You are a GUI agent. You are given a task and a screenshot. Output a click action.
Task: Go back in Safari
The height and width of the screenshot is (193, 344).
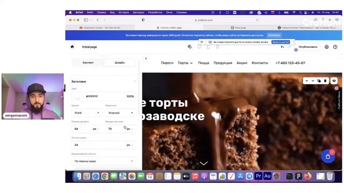98,20
